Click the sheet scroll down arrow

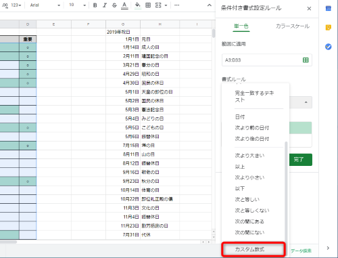point(214,237)
